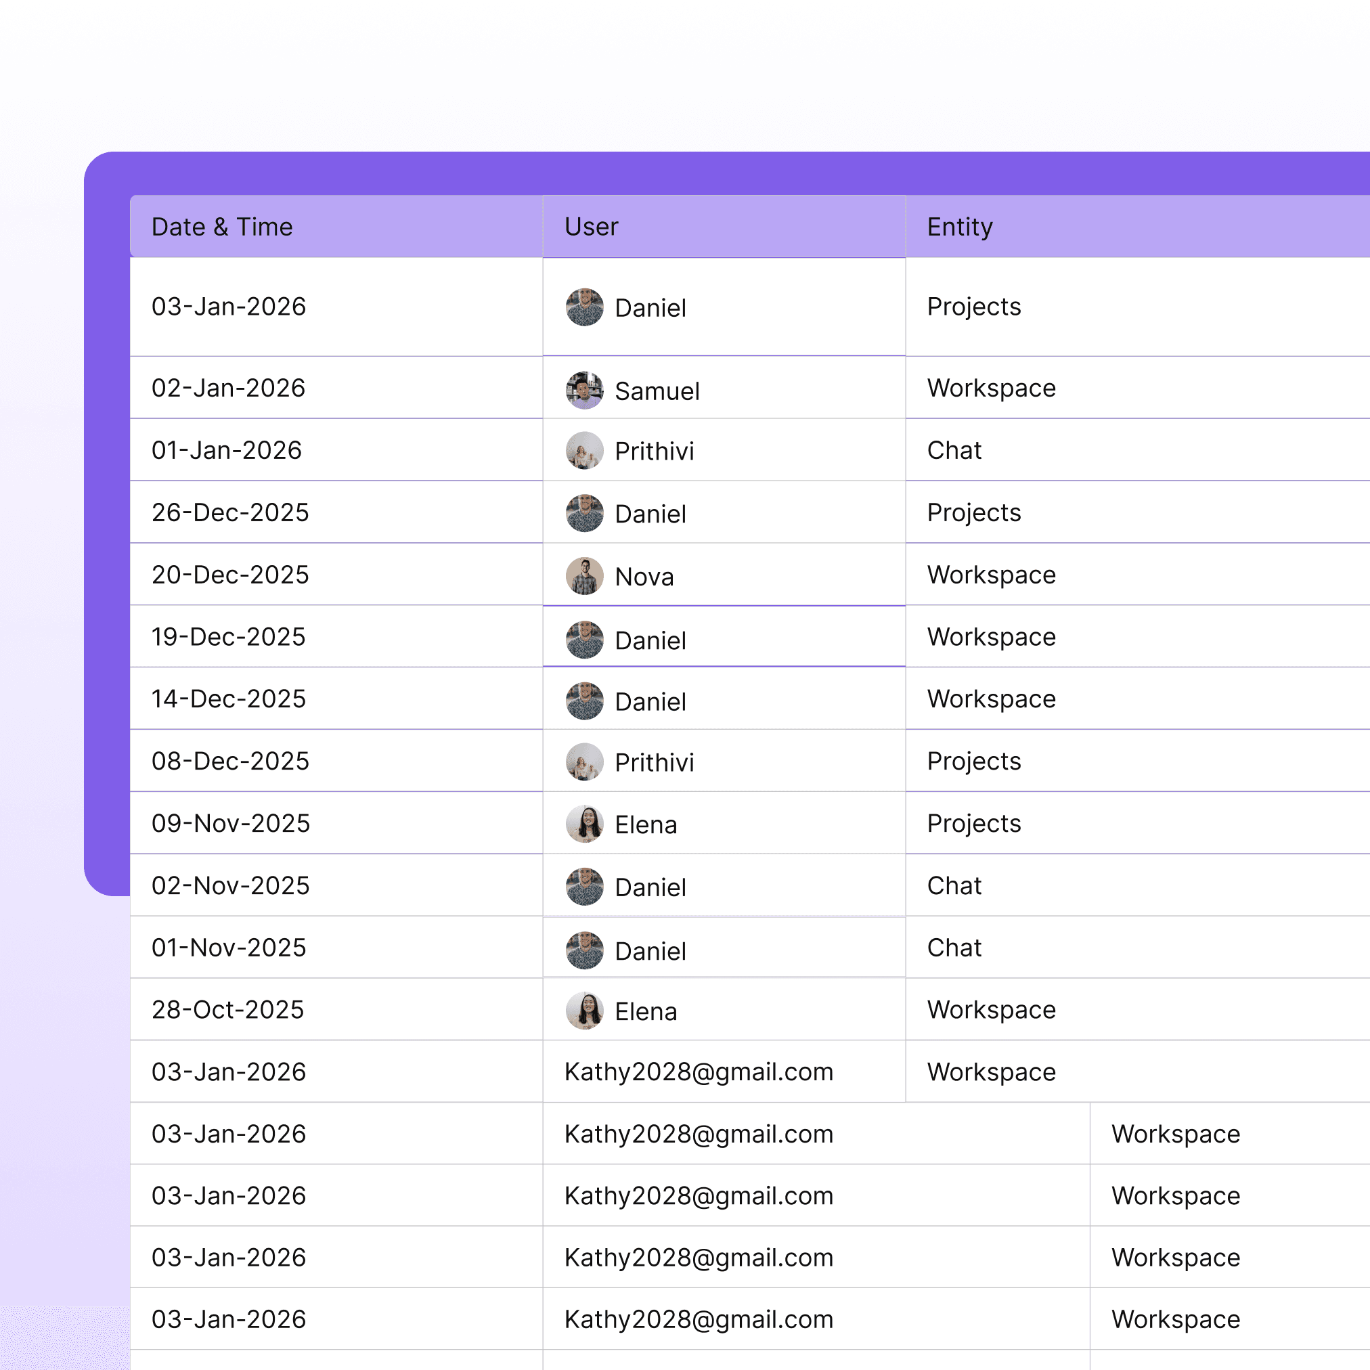Click the Date & Time column header
The image size is (1370, 1370).
[336, 226]
